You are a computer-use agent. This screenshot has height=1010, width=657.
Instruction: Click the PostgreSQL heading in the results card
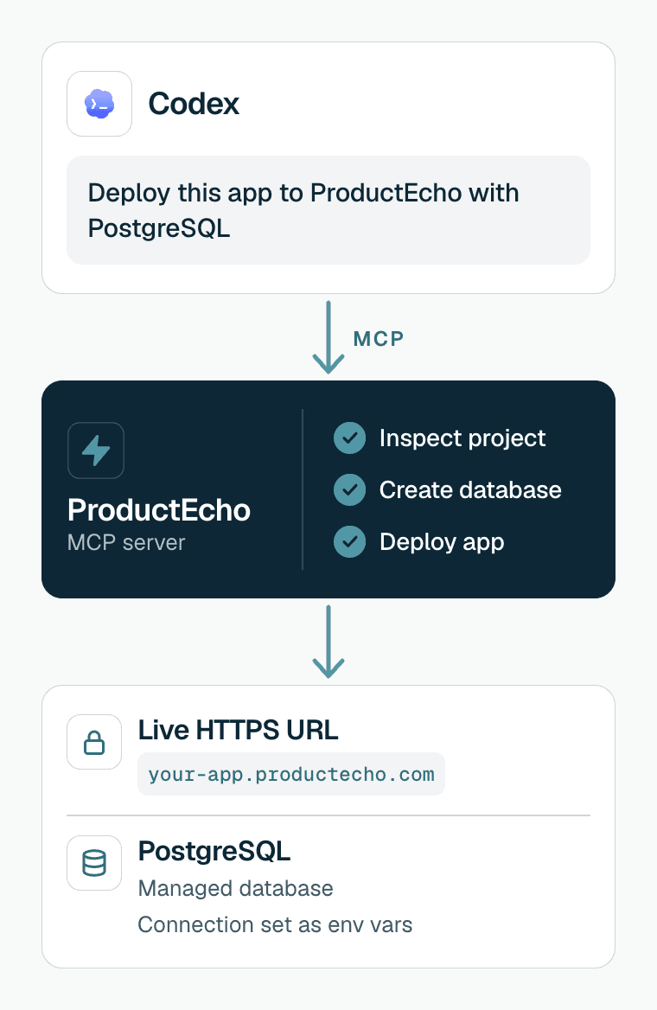214,852
